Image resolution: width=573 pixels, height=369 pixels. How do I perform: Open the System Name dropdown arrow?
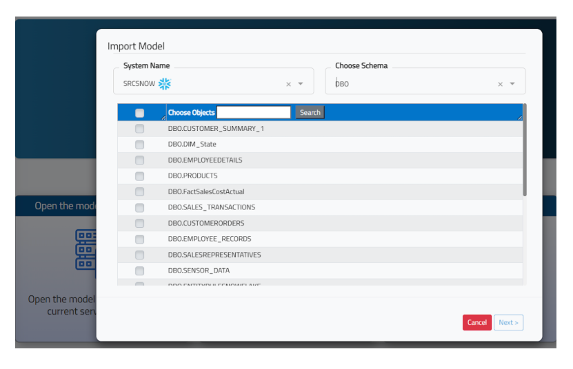click(x=301, y=85)
